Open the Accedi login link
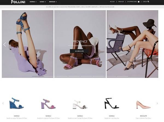 112,2
